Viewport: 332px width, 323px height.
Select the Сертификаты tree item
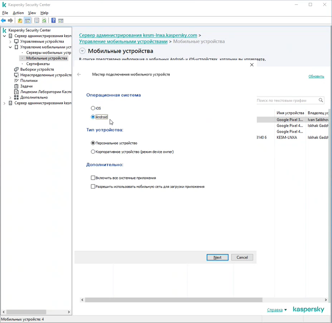pos(38,64)
